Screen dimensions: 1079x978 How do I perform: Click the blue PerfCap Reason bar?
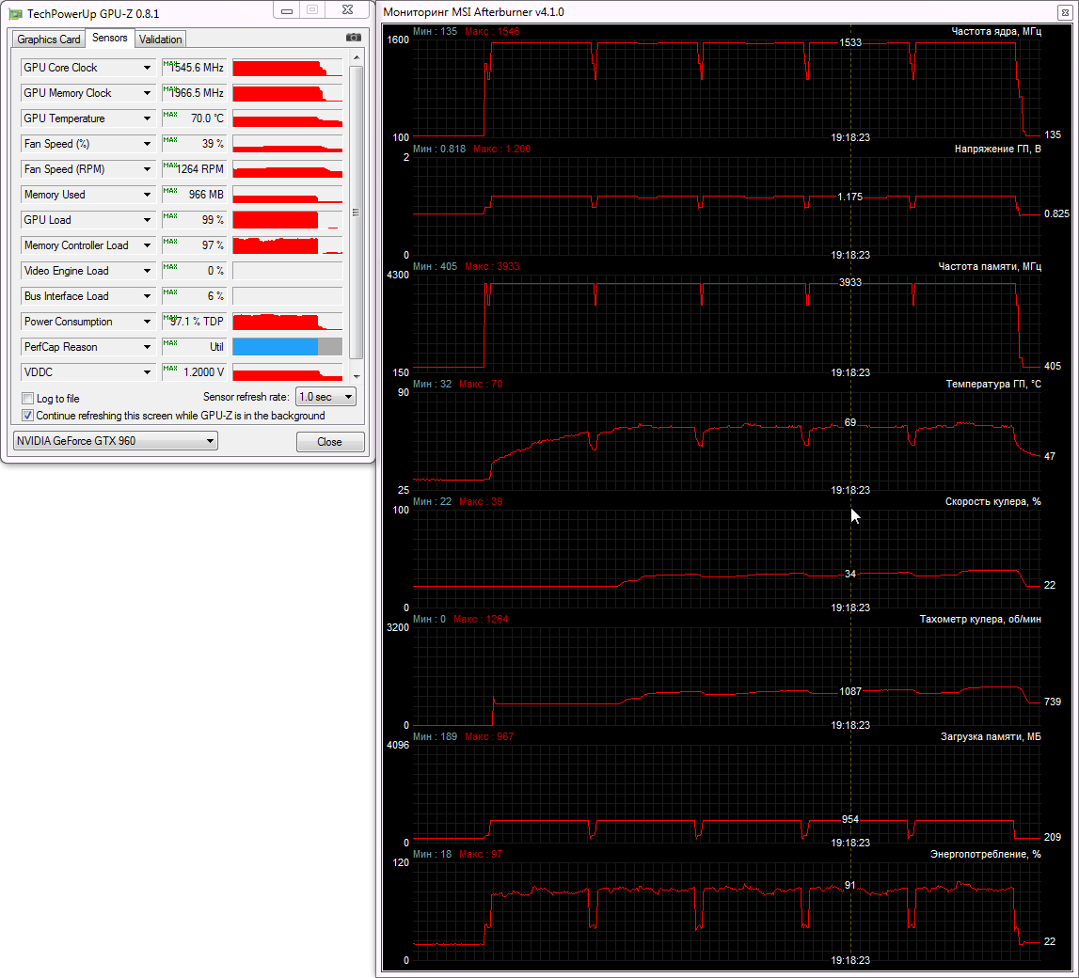[x=275, y=347]
